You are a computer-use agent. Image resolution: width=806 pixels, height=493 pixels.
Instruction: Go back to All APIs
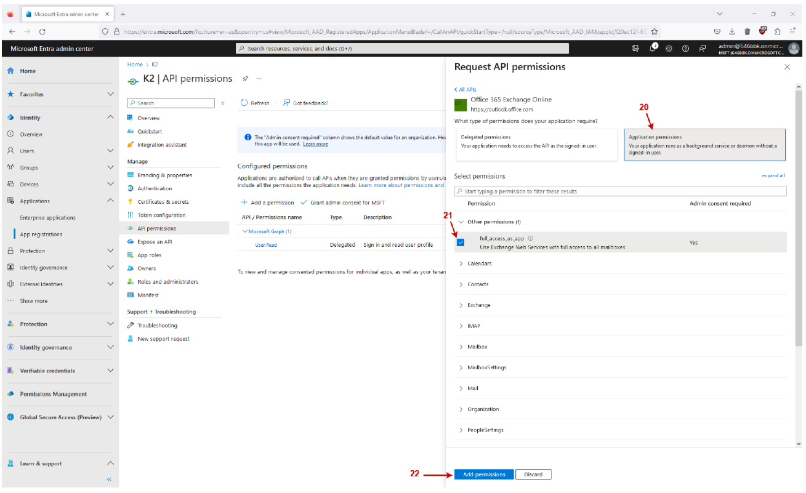tap(465, 90)
